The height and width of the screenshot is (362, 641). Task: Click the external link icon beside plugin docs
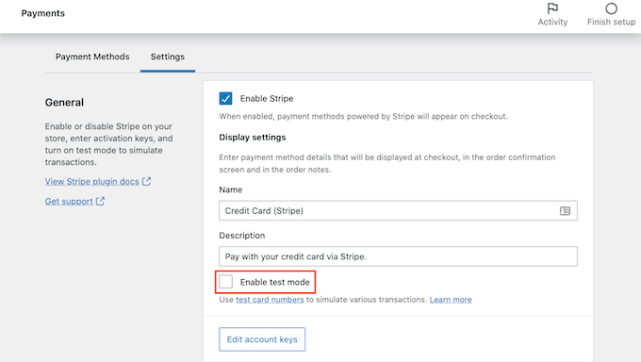[x=146, y=181]
